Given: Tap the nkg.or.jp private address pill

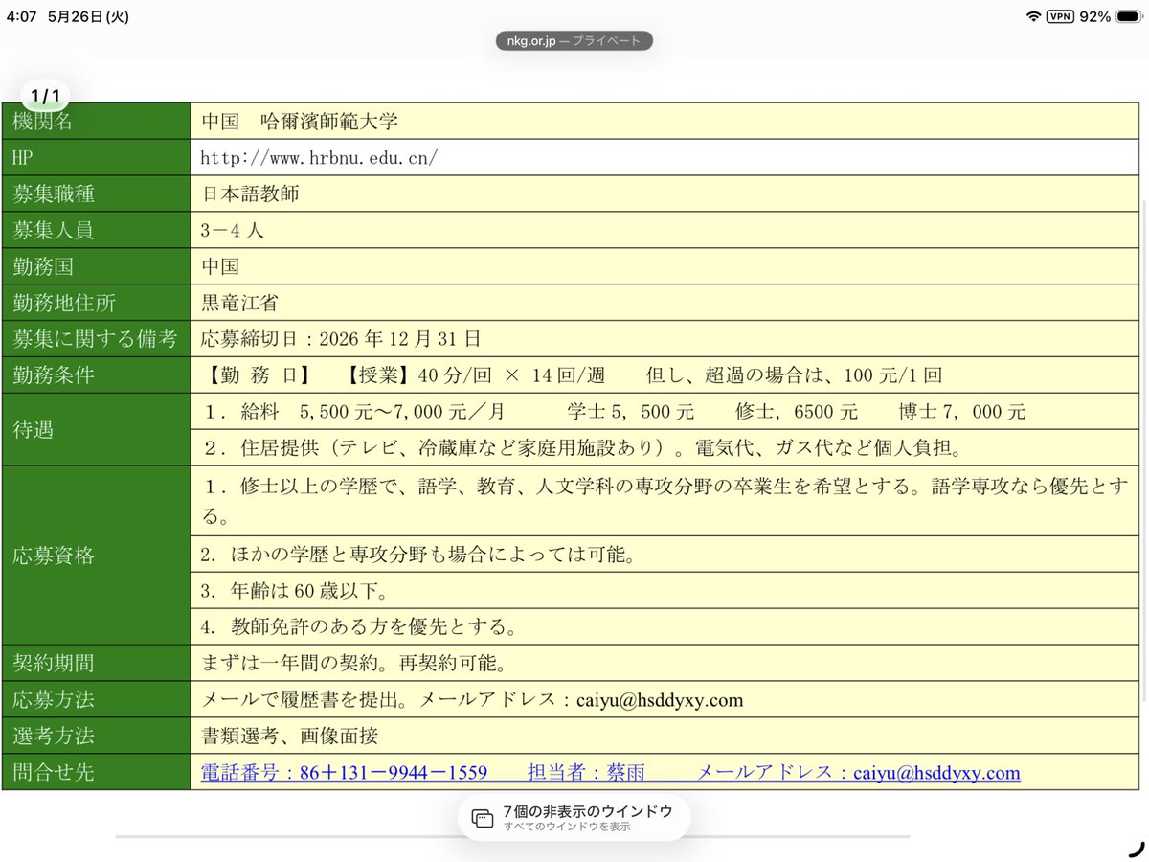Looking at the screenshot, I should [574, 41].
